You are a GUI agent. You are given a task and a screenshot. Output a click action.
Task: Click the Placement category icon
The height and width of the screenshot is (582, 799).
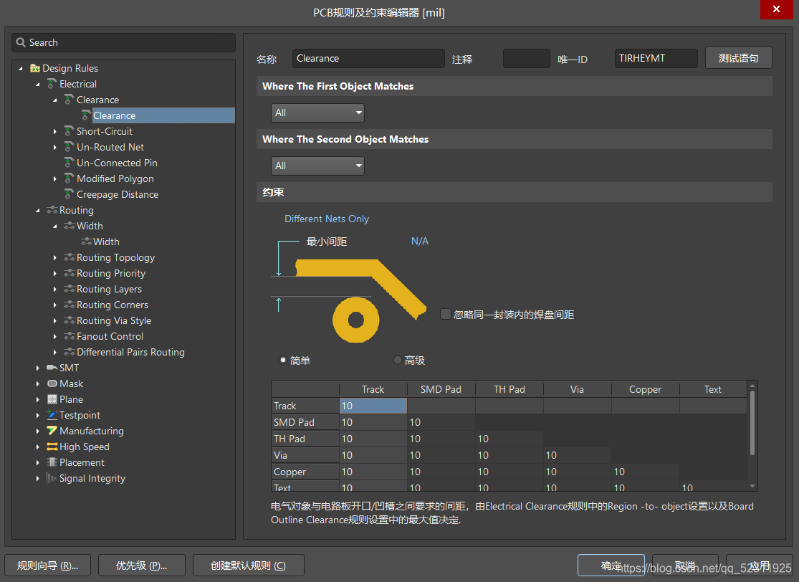[x=52, y=462]
